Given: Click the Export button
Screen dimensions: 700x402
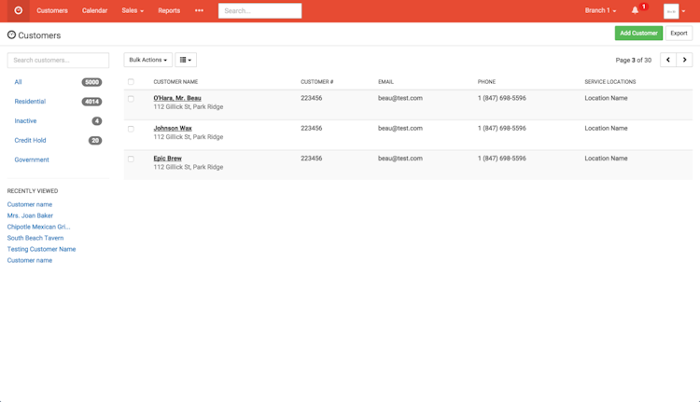Looking at the screenshot, I should (679, 33).
